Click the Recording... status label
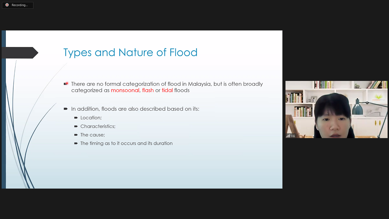Viewport: 389px width, 219px height. pyautogui.click(x=19, y=5)
